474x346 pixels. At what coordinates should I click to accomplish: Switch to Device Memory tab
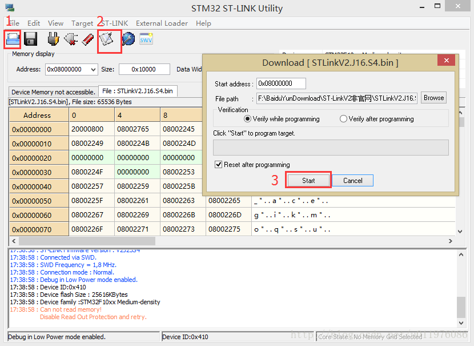coord(53,92)
